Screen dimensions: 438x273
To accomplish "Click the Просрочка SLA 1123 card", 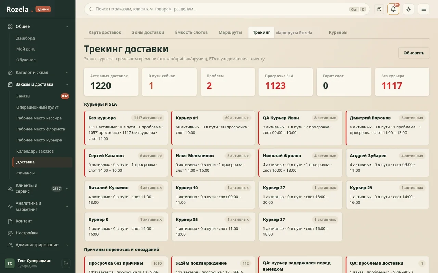I will coord(286,82).
